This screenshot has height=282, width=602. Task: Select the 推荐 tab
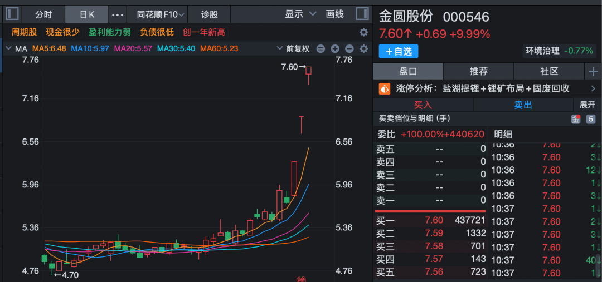478,71
